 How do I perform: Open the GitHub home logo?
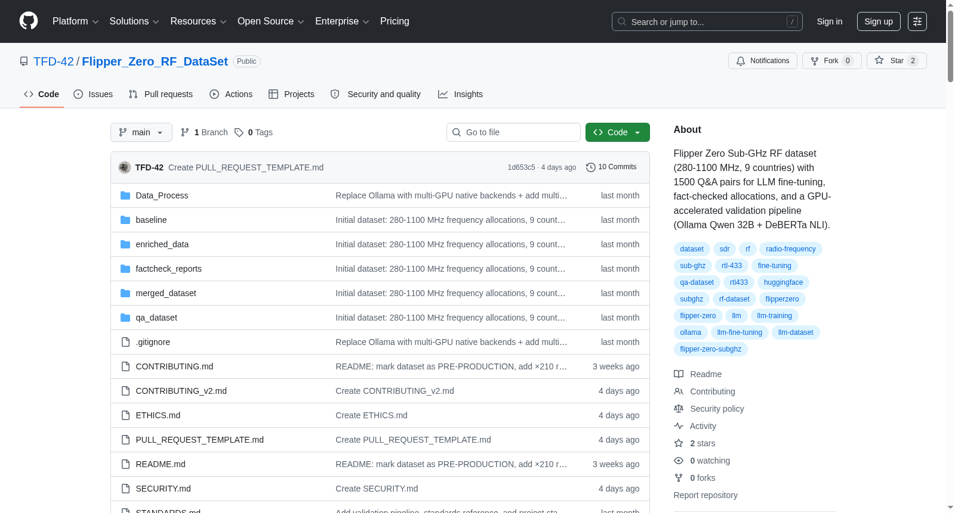(29, 21)
